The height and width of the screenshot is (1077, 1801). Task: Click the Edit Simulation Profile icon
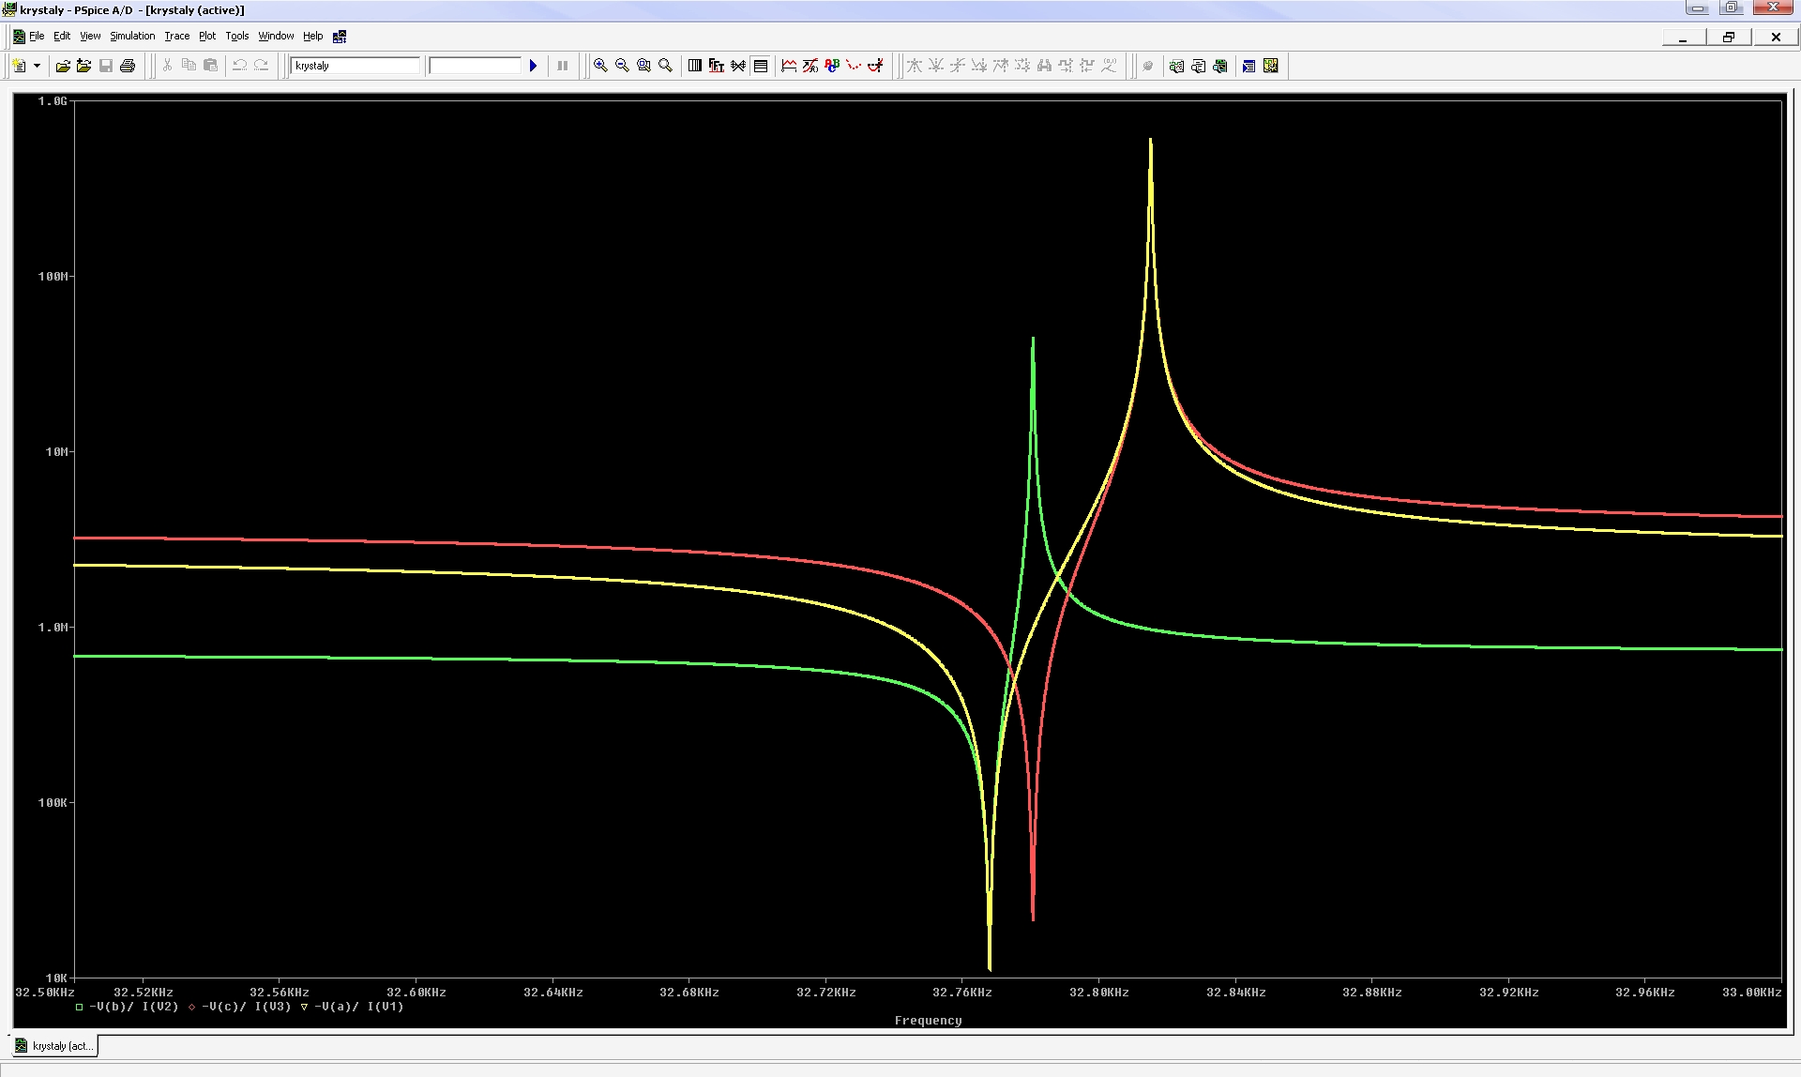click(x=1176, y=66)
